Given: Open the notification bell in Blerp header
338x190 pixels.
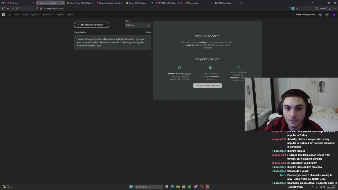Looking at the screenshot, I should click(327, 15).
